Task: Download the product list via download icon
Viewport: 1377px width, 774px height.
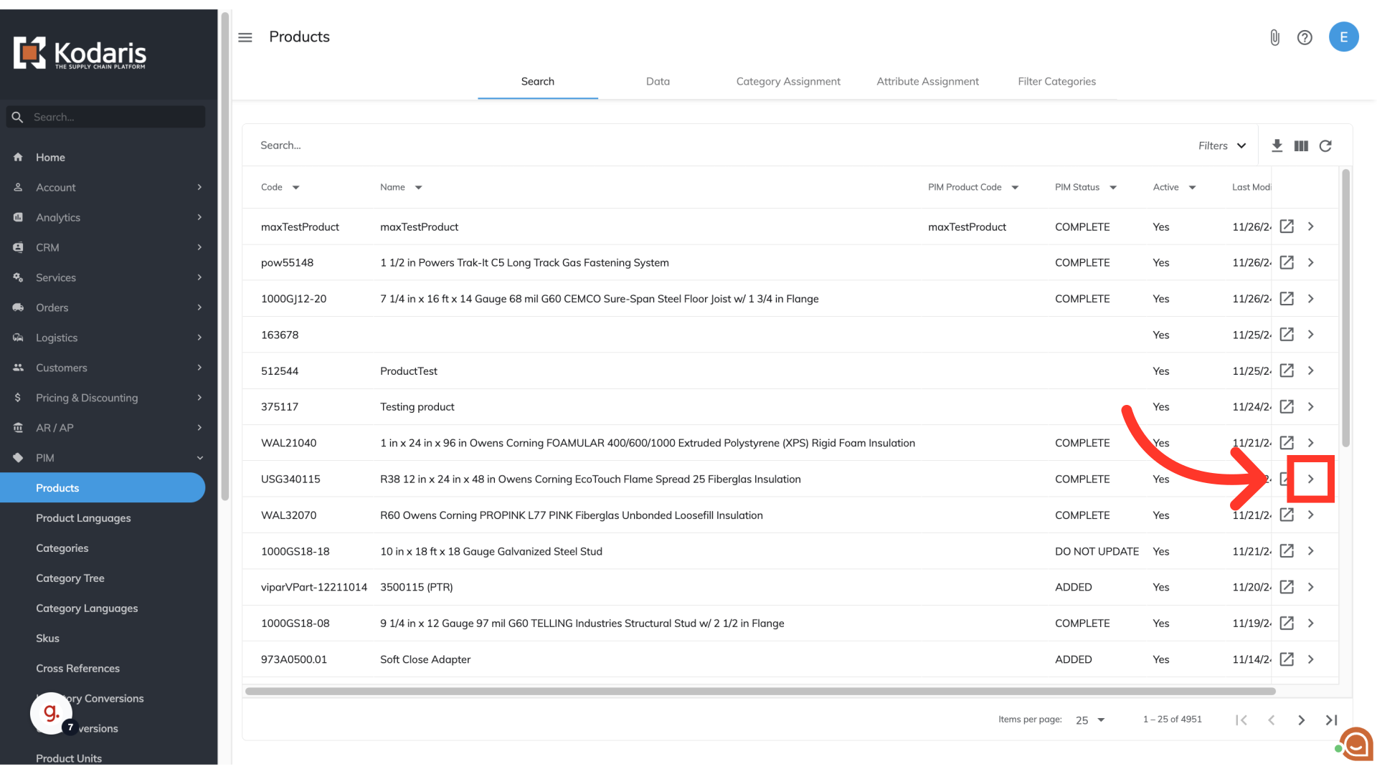Action: coord(1277,145)
